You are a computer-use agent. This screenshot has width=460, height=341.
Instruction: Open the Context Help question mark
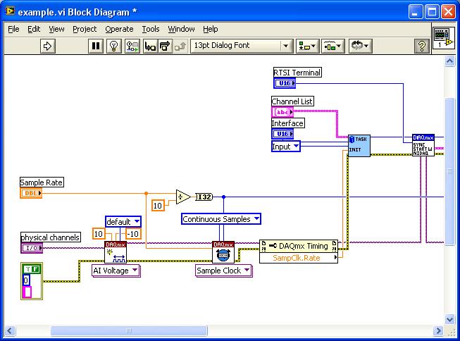pos(422,46)
